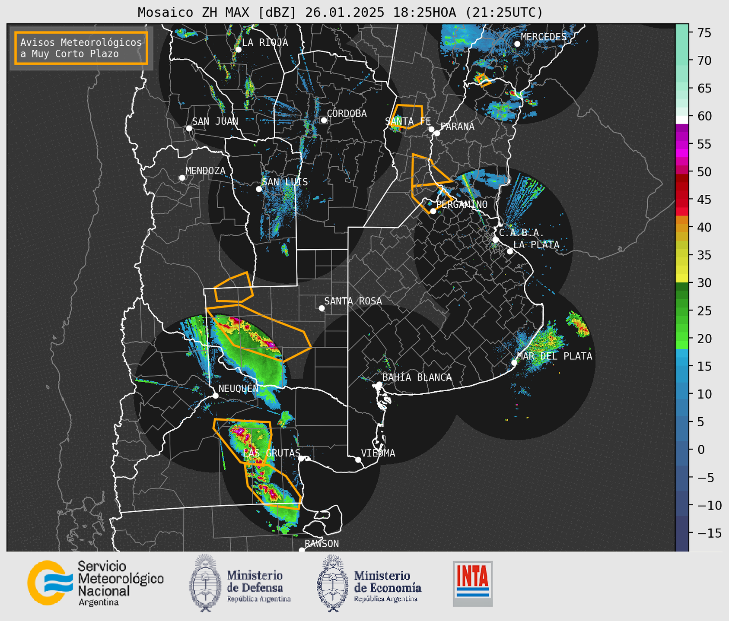729x621 pixels.
Task: Click the radar echo offshore of Mar del Plata
Action: [x=578, y=325]
